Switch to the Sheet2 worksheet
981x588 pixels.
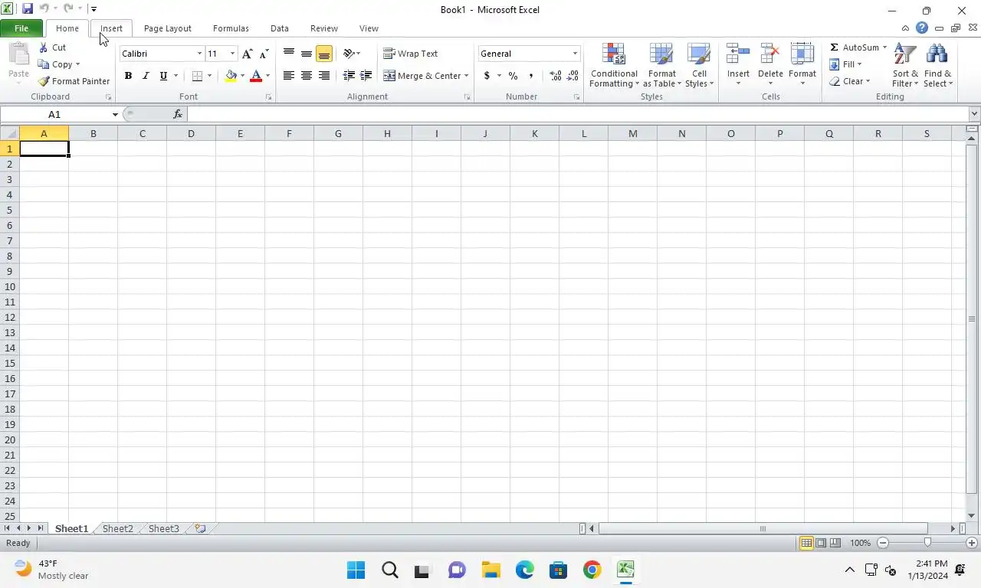[117, 528]
